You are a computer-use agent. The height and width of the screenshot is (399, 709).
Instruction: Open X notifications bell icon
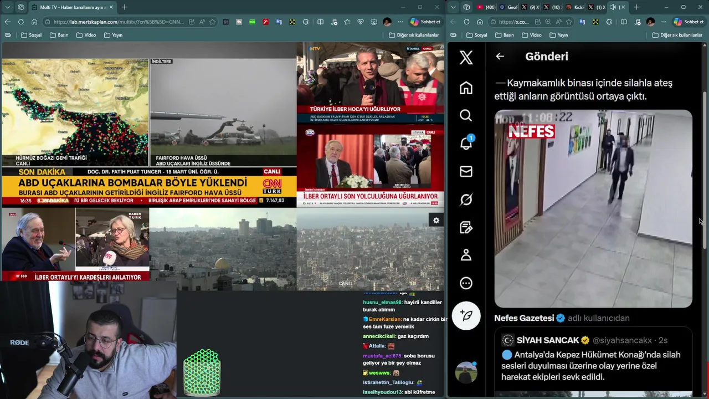tap(466, 143)
